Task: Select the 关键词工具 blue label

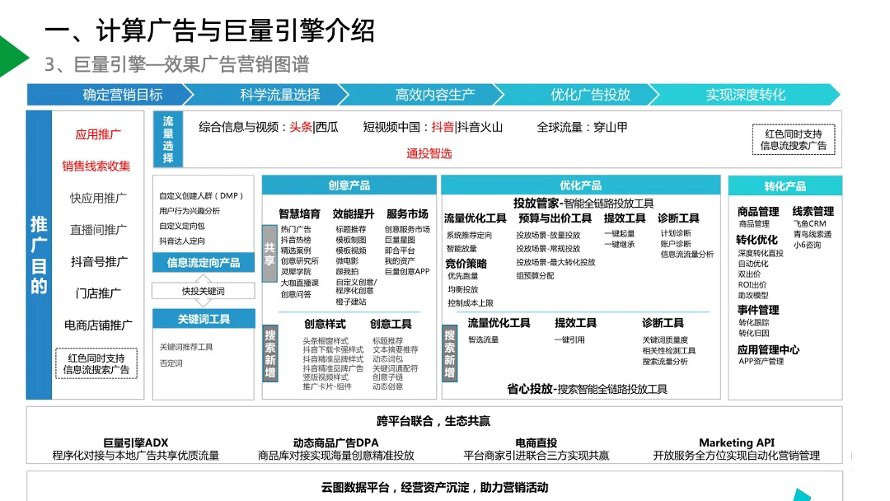Action: 204,319
